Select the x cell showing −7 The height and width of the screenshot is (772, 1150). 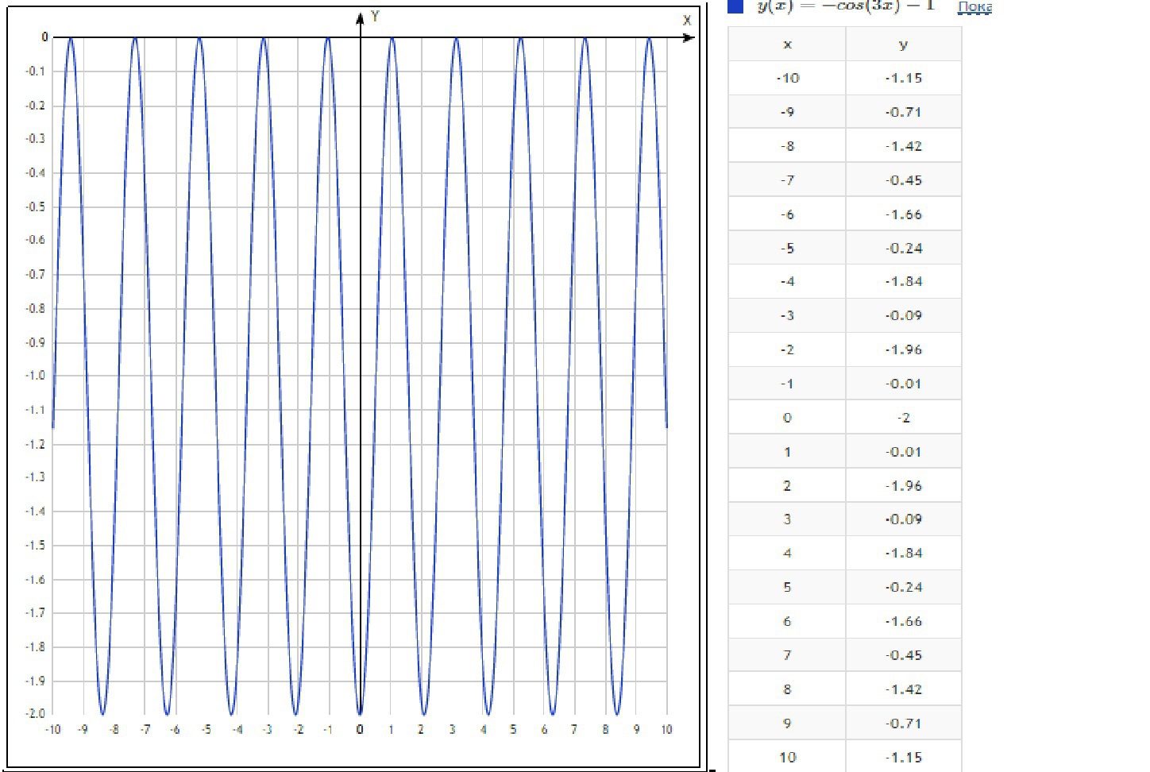pyautogui.click(x=787, y=180)
